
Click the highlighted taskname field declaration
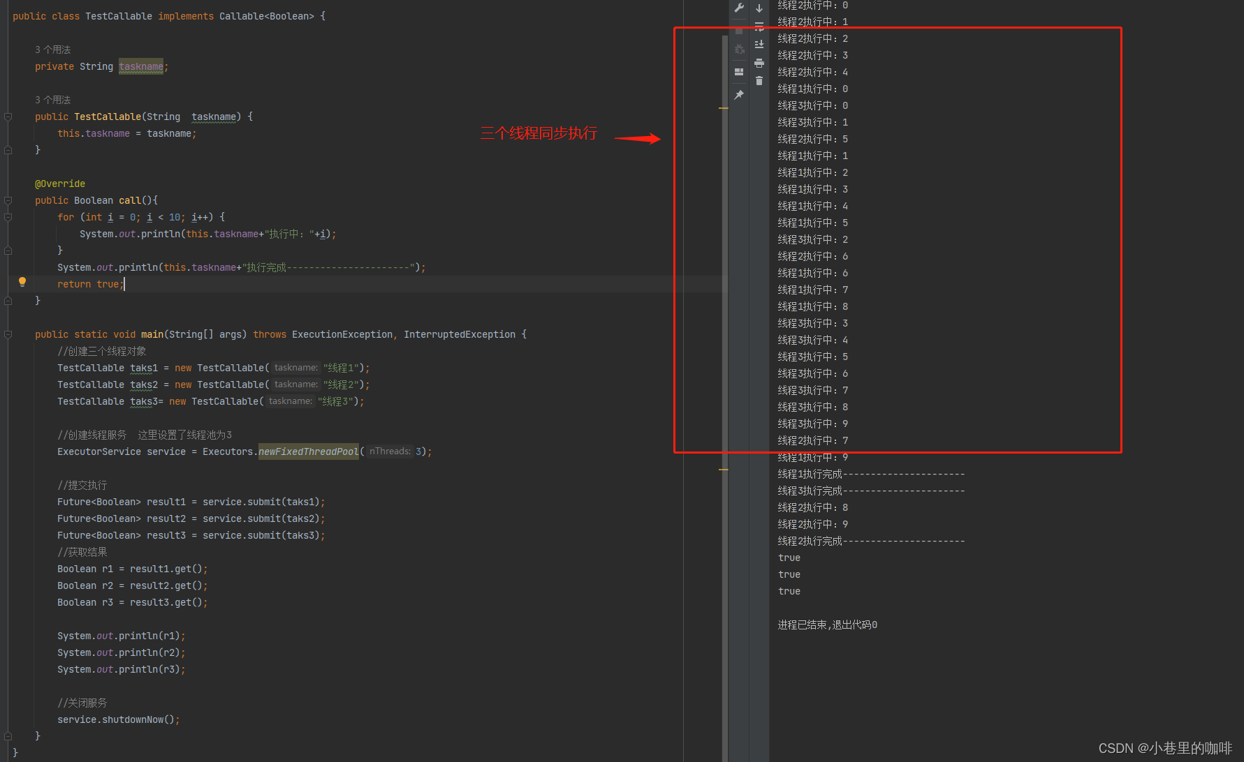click(x=141, y=66)
